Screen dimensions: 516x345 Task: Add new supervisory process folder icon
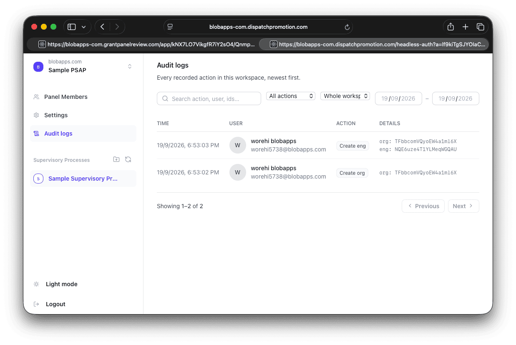coord(116,159)
